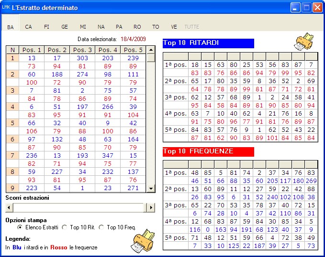Screen dimensions: 325x257
Task: Click value 116 in FREQUENZE table
Action: click(195, 229)
